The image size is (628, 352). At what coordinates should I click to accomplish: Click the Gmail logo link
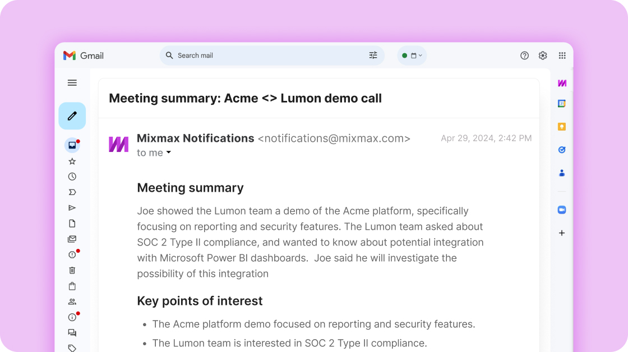[84, 55]
